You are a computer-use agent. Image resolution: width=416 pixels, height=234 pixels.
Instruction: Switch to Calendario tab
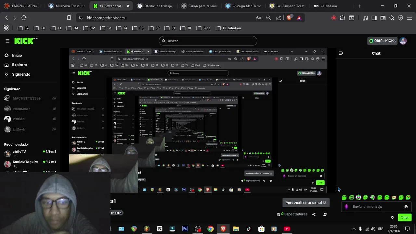pos(332,6)
